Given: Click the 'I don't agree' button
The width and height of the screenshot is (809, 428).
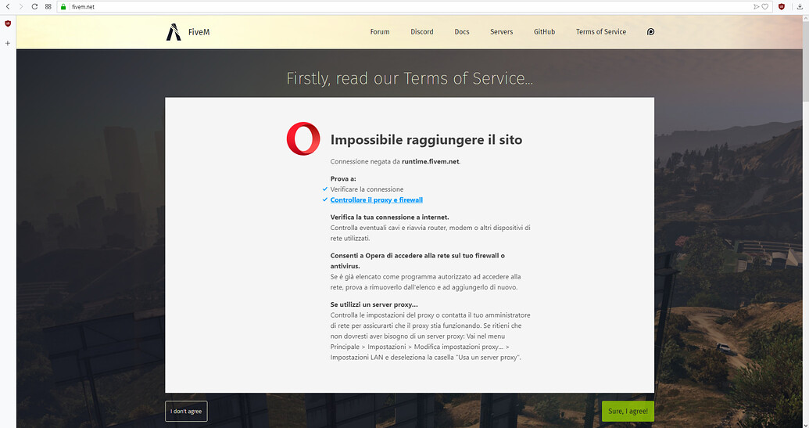Looking at the screenshot, I should pos(186,411).
